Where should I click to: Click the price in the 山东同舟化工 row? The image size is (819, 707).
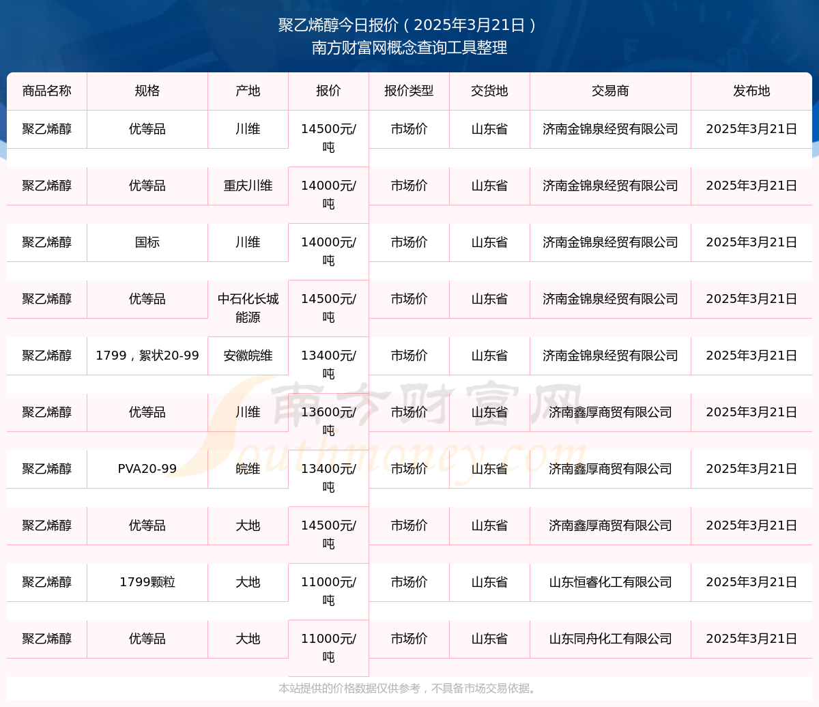pyautogui.click(x=328, y=648)
